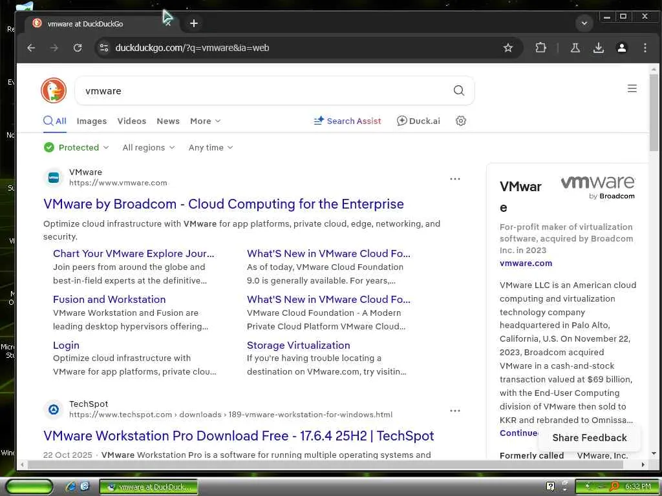Viewport: 662px width, 496px height.
Task: Open a new browser tab
Action: (x=194, y=23)
